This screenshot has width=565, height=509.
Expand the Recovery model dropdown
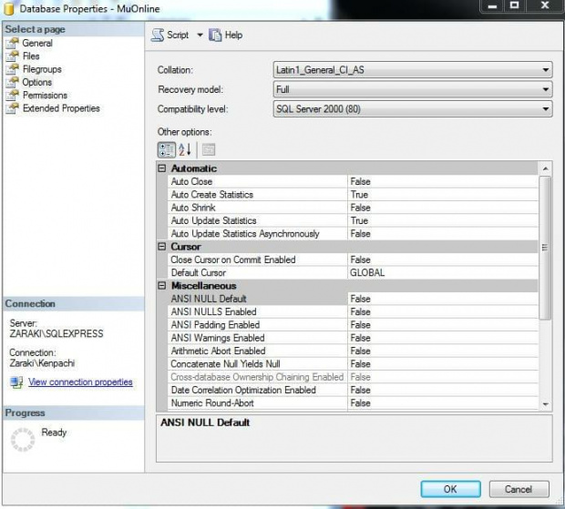pyautogui.click(x=545, y=89)
